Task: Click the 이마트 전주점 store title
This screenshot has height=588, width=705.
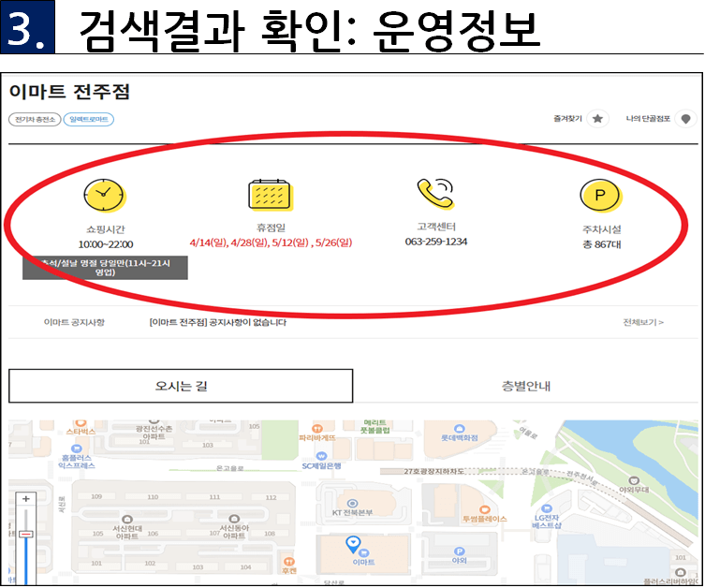Action: [69, 92]
